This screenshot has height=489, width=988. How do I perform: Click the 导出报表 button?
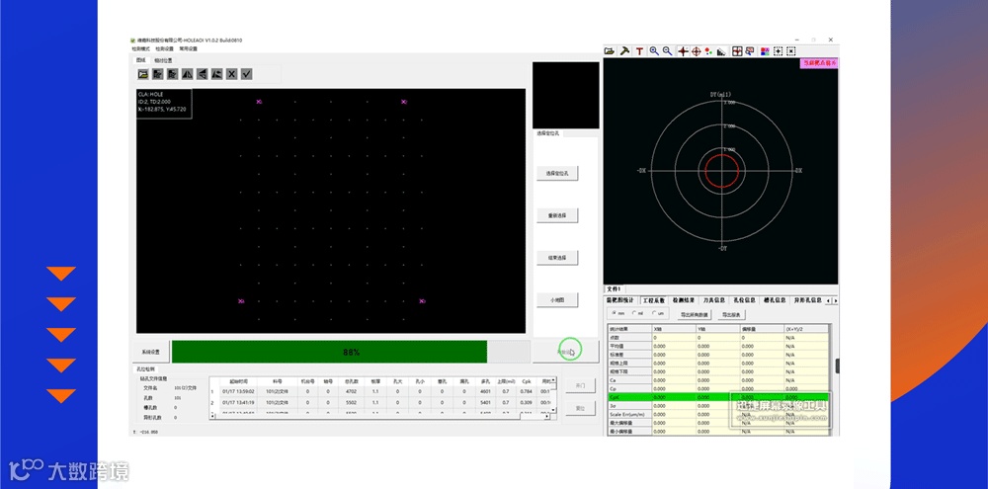coord(731,314)
